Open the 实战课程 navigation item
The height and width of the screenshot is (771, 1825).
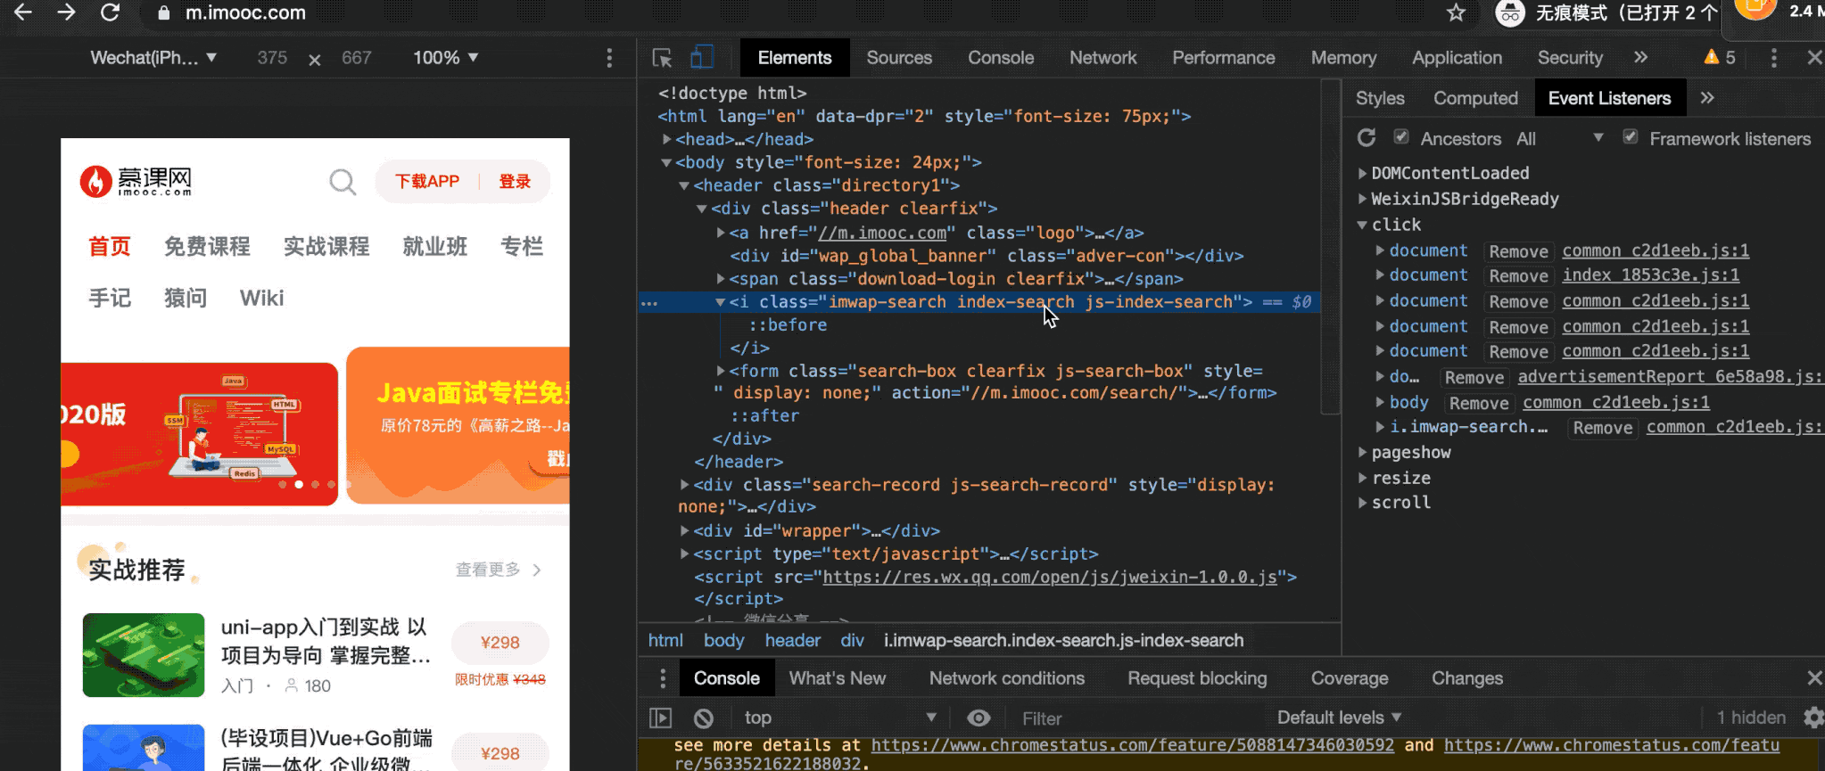326,246
